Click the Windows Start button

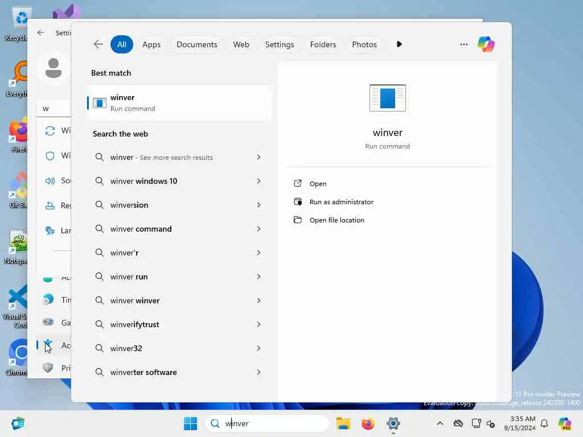tap(190, 423)
